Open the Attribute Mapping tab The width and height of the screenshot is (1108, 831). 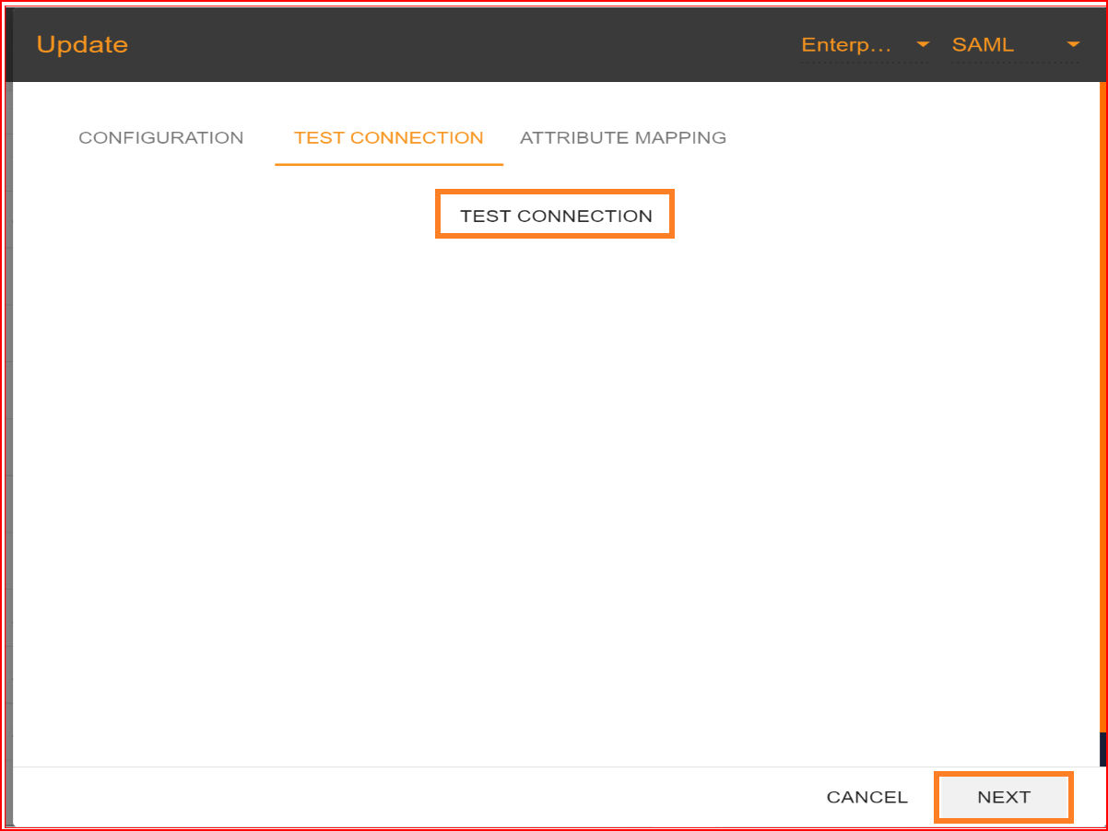point(623,138)
